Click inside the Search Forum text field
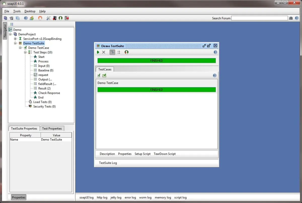 259,18
